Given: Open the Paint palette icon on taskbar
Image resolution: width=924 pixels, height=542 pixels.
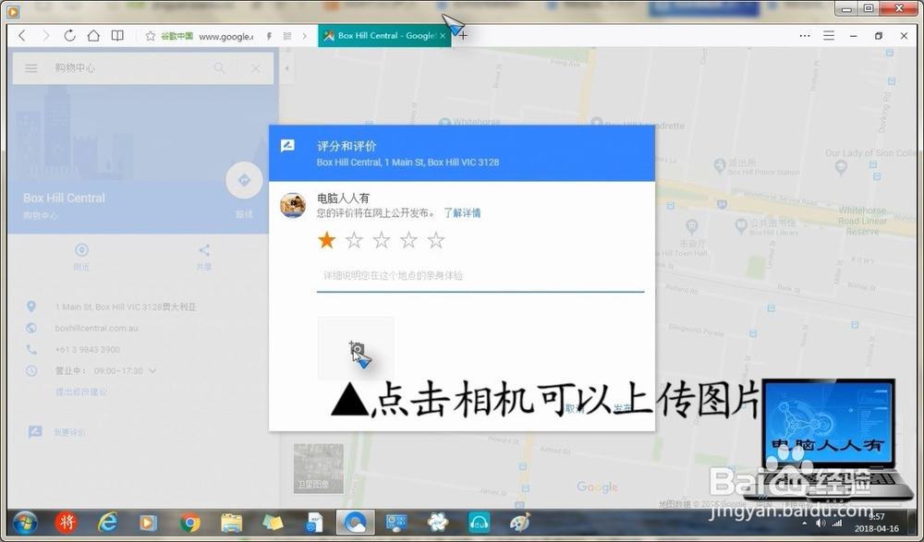Looking at the screenshot, I should 519,523.
